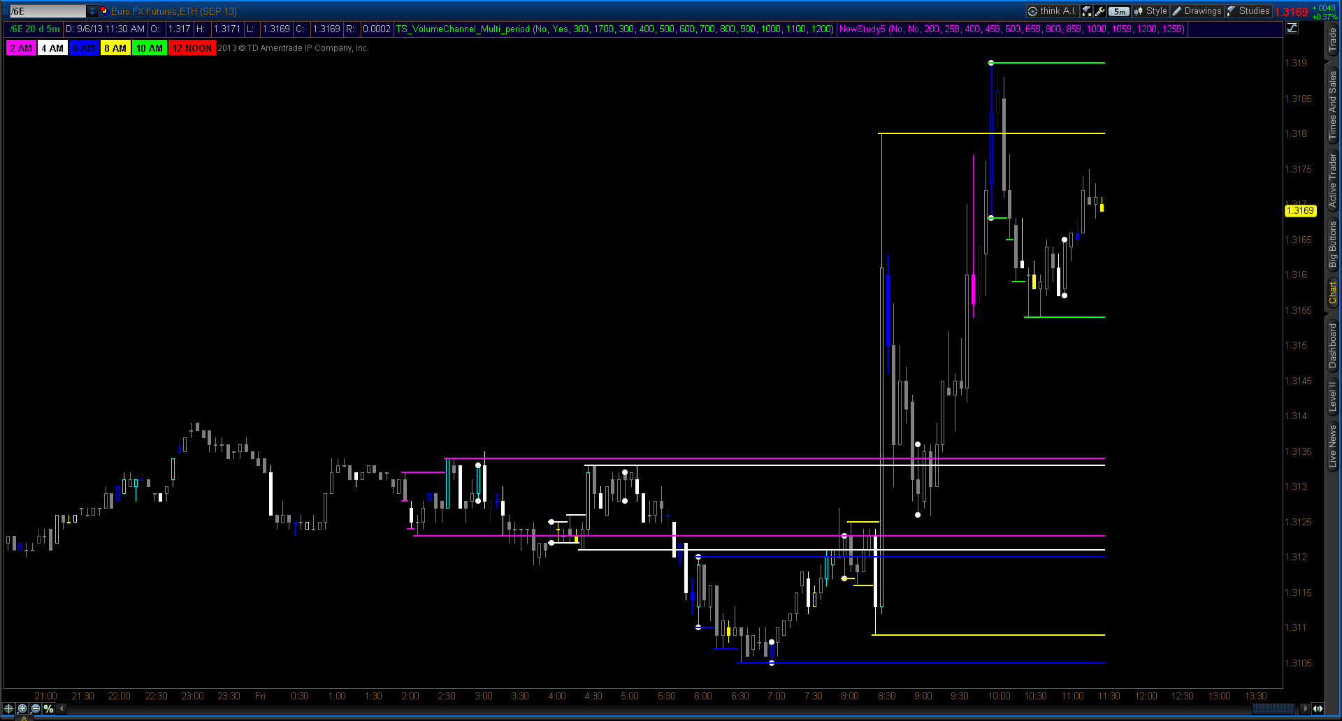The height and width of the screenshot is (721, 1342).
Task: Open the Style menu
Action: point(1150,11)
